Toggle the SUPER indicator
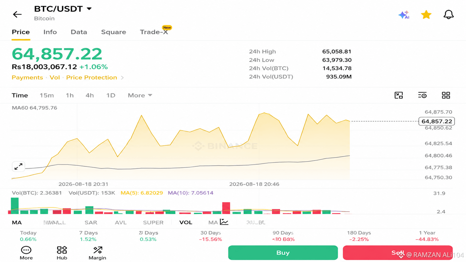Screen dimensions: 466x262 (x=153, y=222)
